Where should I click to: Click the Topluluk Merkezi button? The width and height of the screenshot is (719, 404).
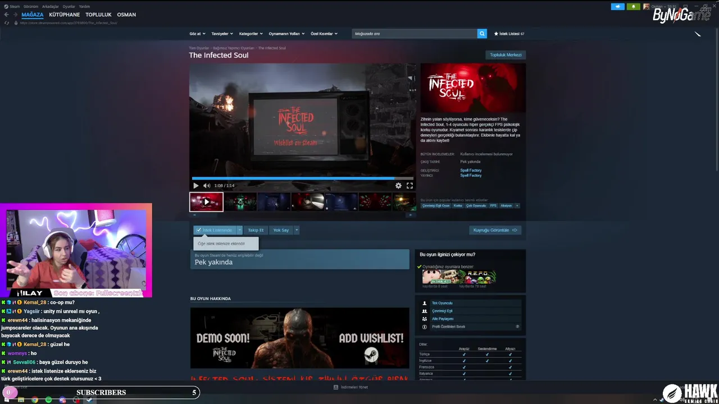pyautogui.click(x=506, y=55)
